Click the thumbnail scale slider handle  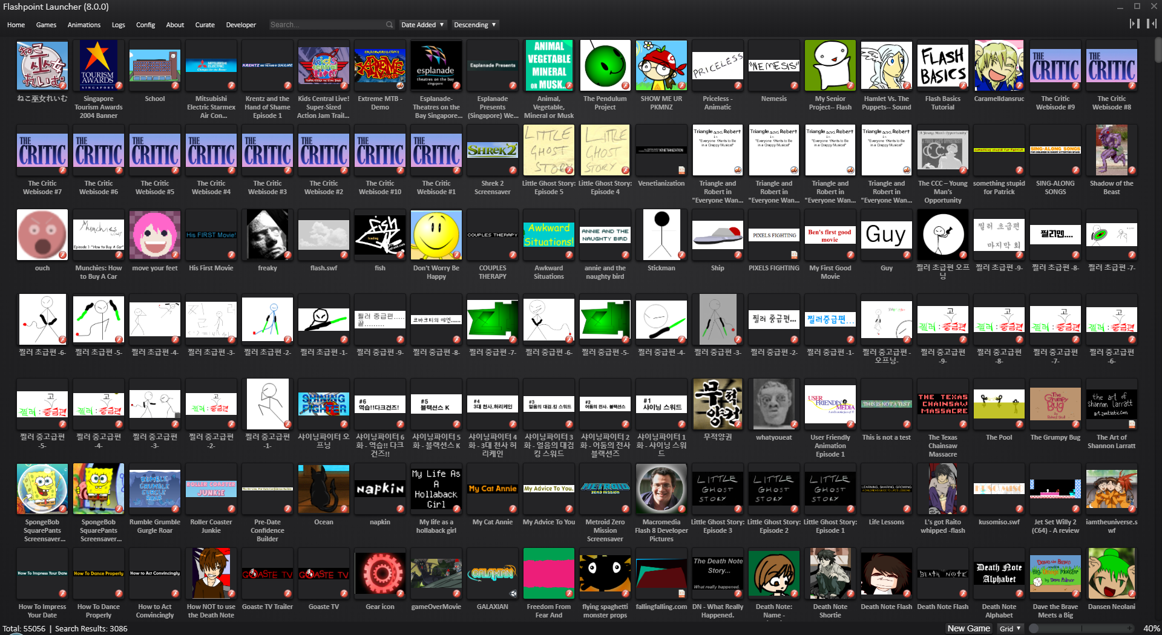(1034, 628)
